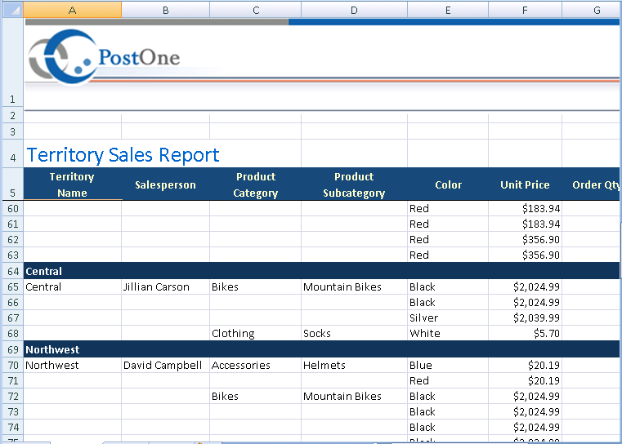This screenshot has height=444, width=622.
Task: Select row 69 header
Action: tap(12, 350)
